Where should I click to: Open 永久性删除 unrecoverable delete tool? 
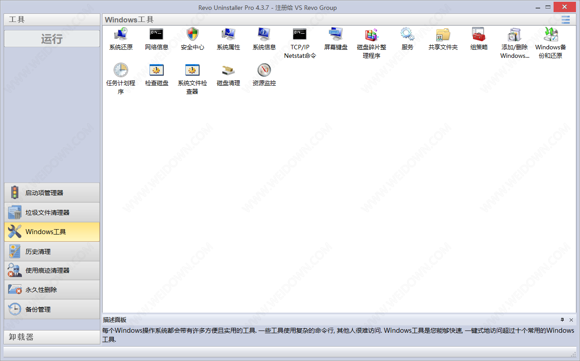pyautogui.click(x=52, y=290)
